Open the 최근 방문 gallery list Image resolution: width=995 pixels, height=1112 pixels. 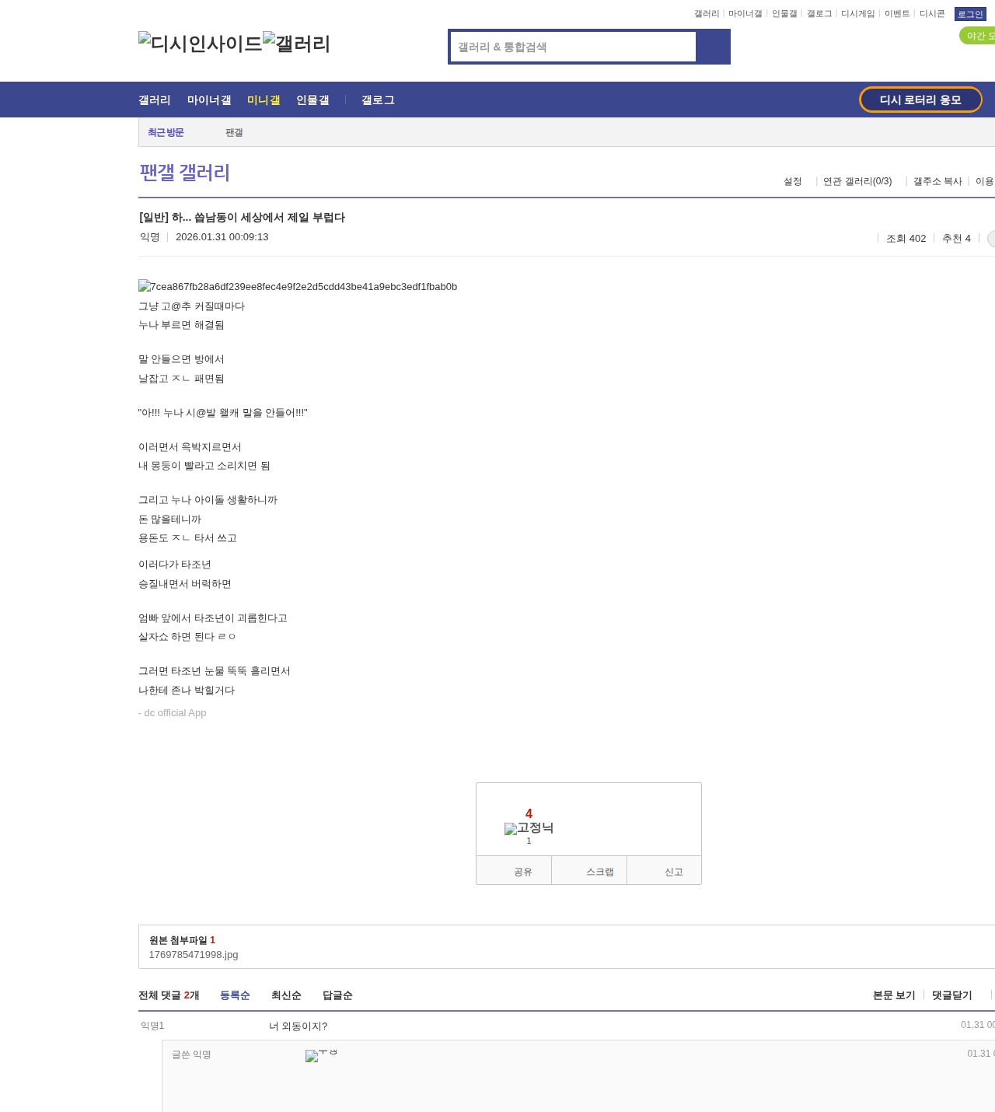click(x=166, y=132)
